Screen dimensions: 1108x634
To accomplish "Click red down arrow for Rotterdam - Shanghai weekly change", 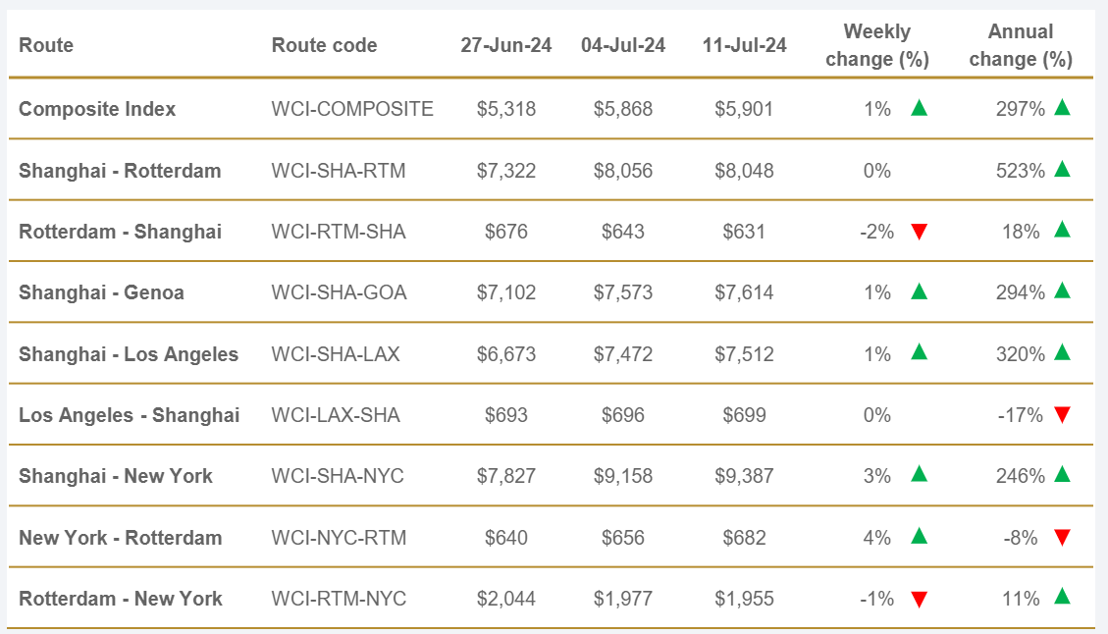I will coord(919,233).
